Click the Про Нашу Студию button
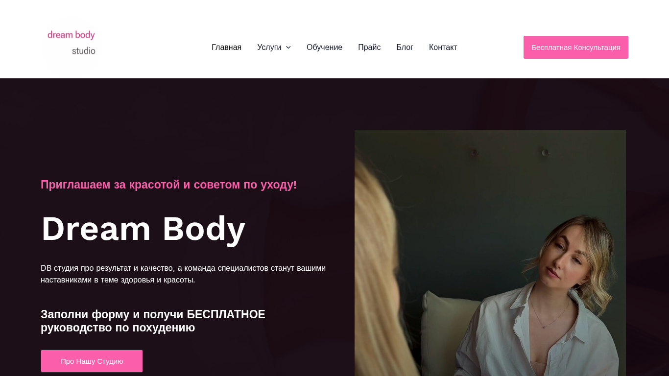This screenshot has width=669, height=376. coord(92,361)
